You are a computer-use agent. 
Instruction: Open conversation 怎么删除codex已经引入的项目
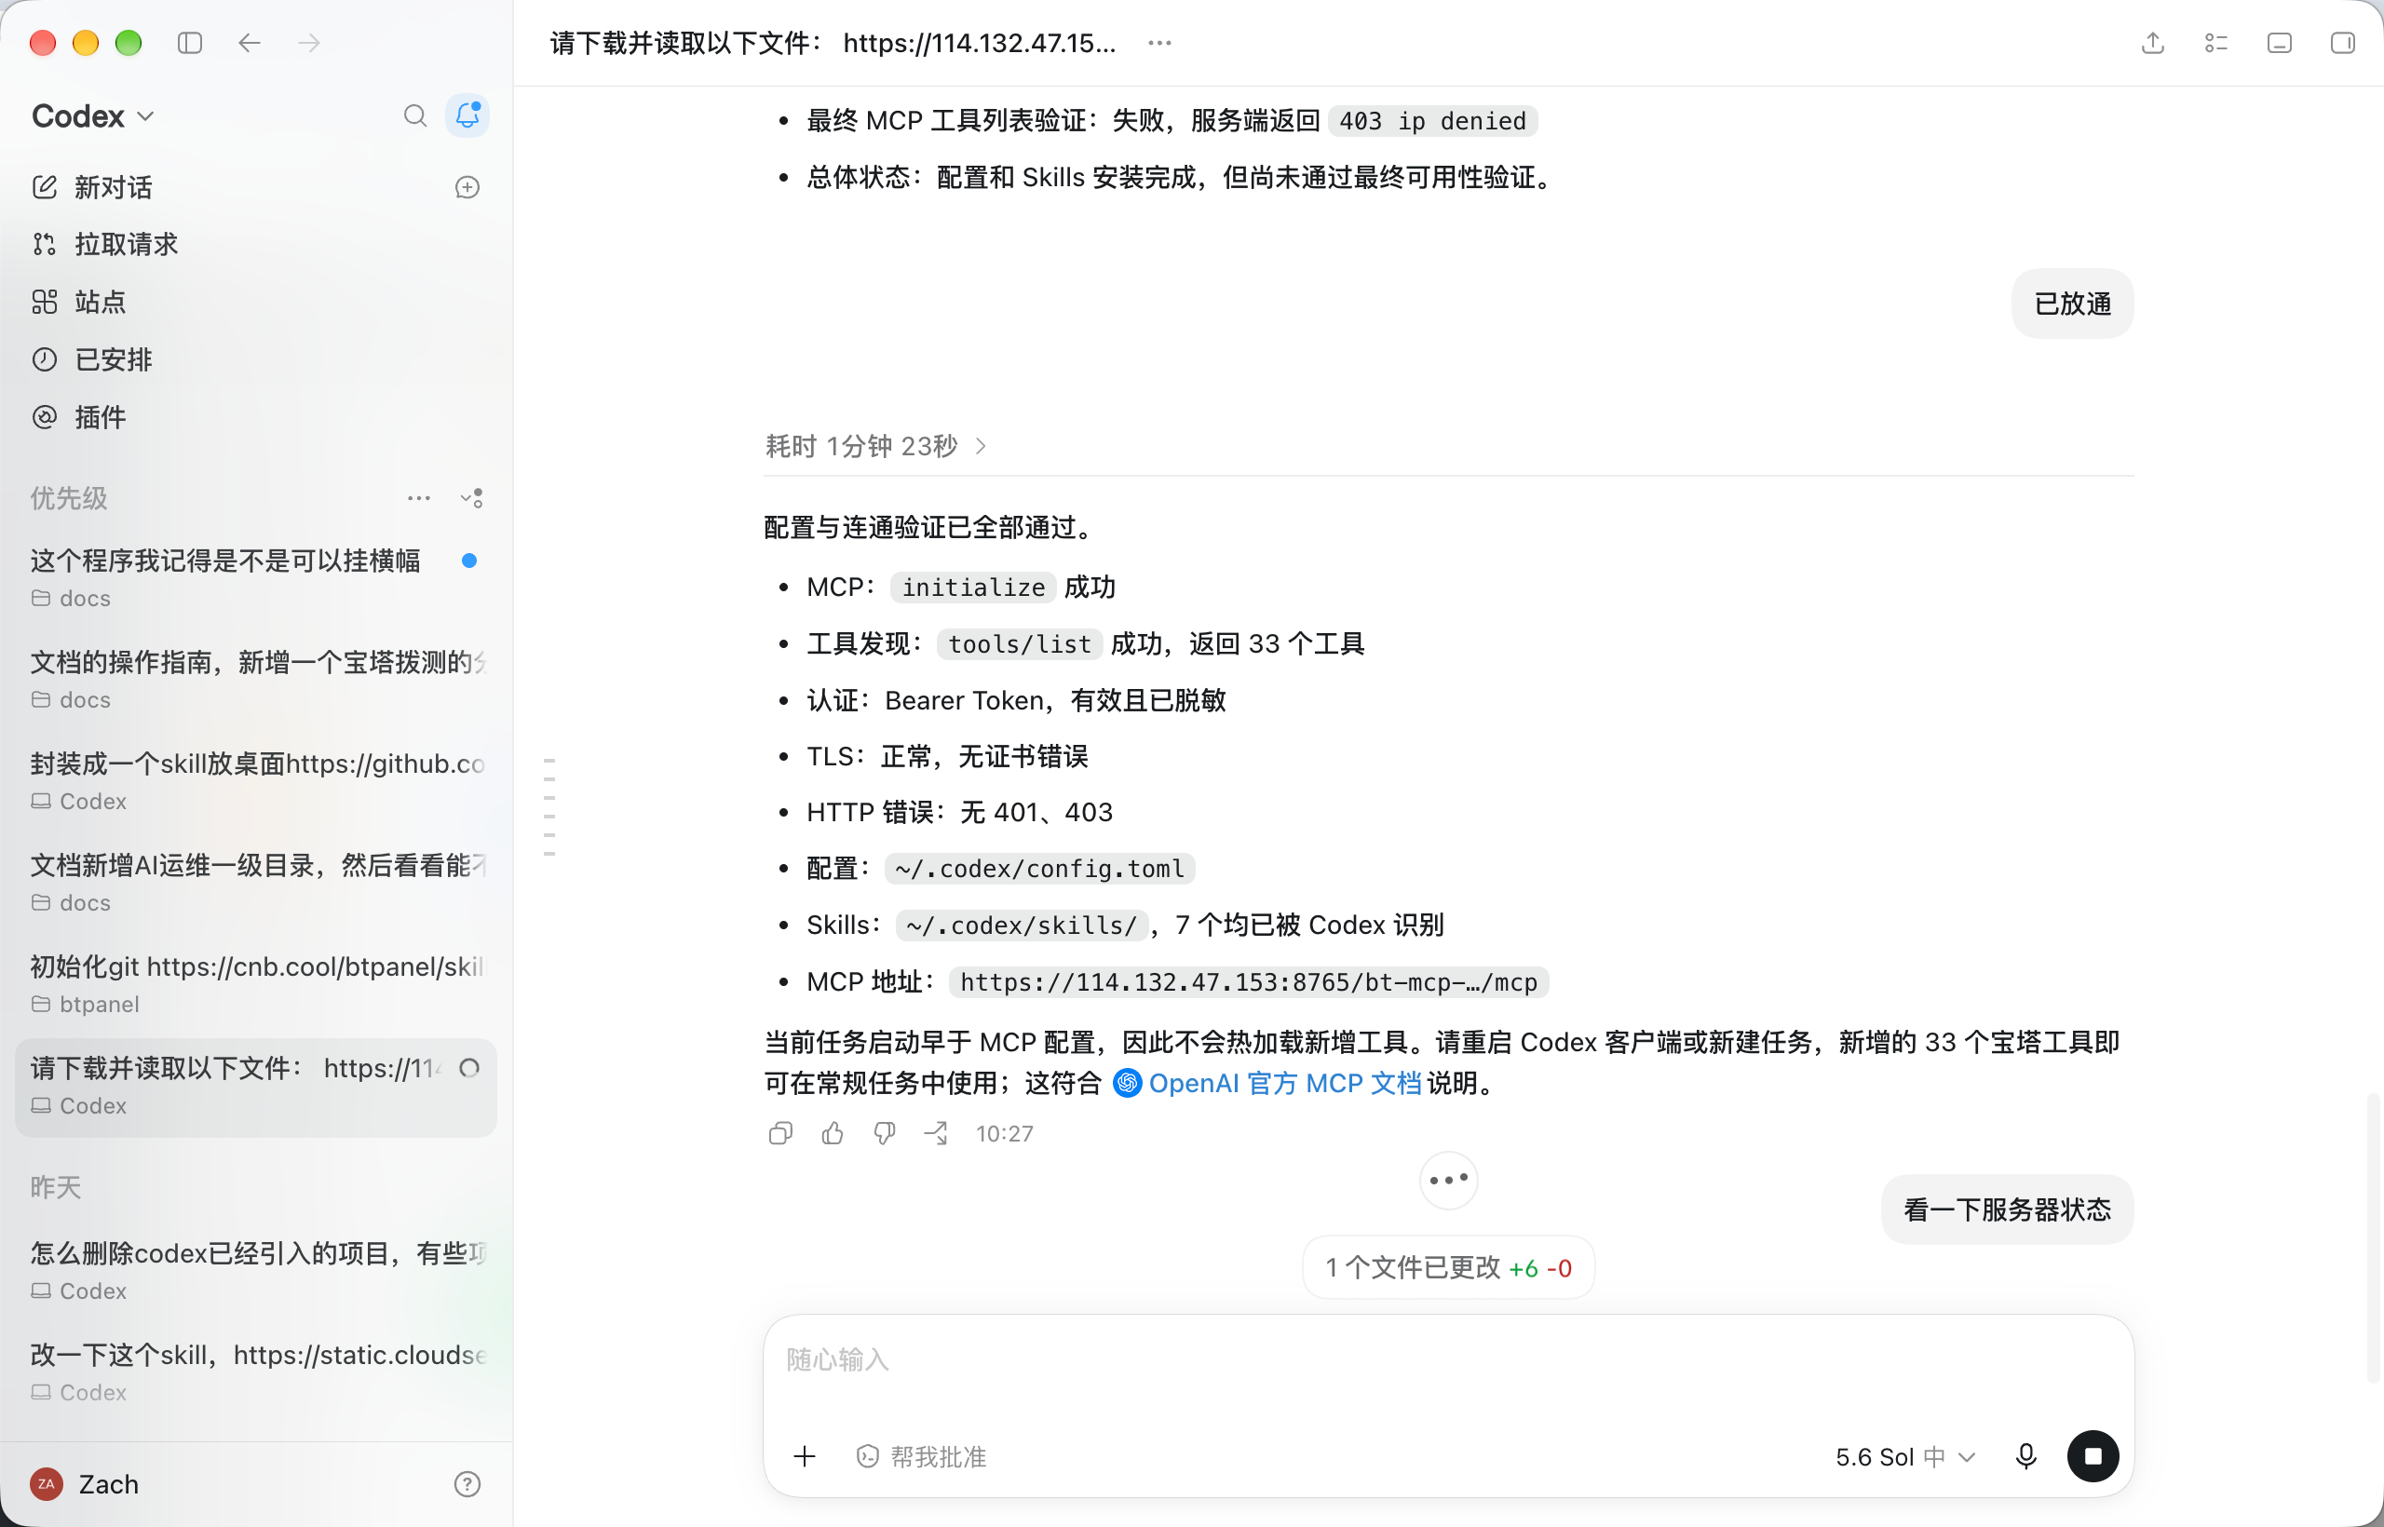pos(256,1270)
